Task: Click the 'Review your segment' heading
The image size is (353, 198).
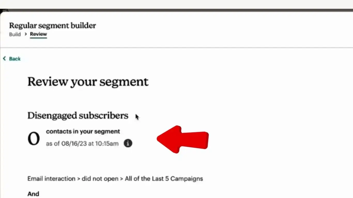Action: [x=88, y=82]
